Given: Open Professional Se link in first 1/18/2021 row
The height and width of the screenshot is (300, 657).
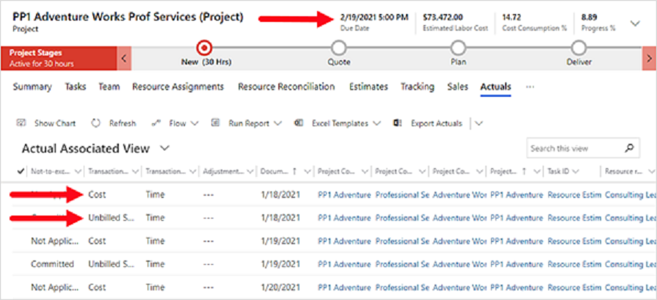Looking at the screenshot, I should click(x=402, y=194).
